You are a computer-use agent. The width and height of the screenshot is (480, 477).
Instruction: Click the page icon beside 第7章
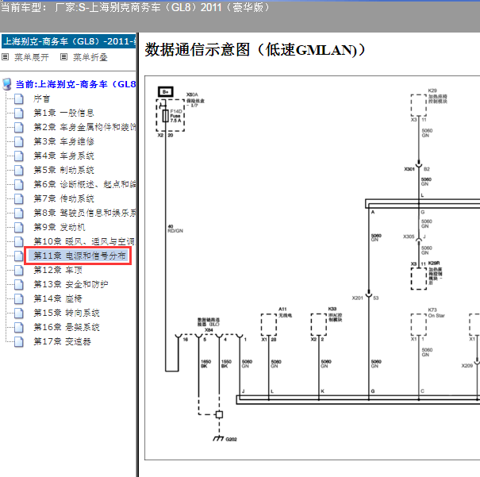[19, 198]
